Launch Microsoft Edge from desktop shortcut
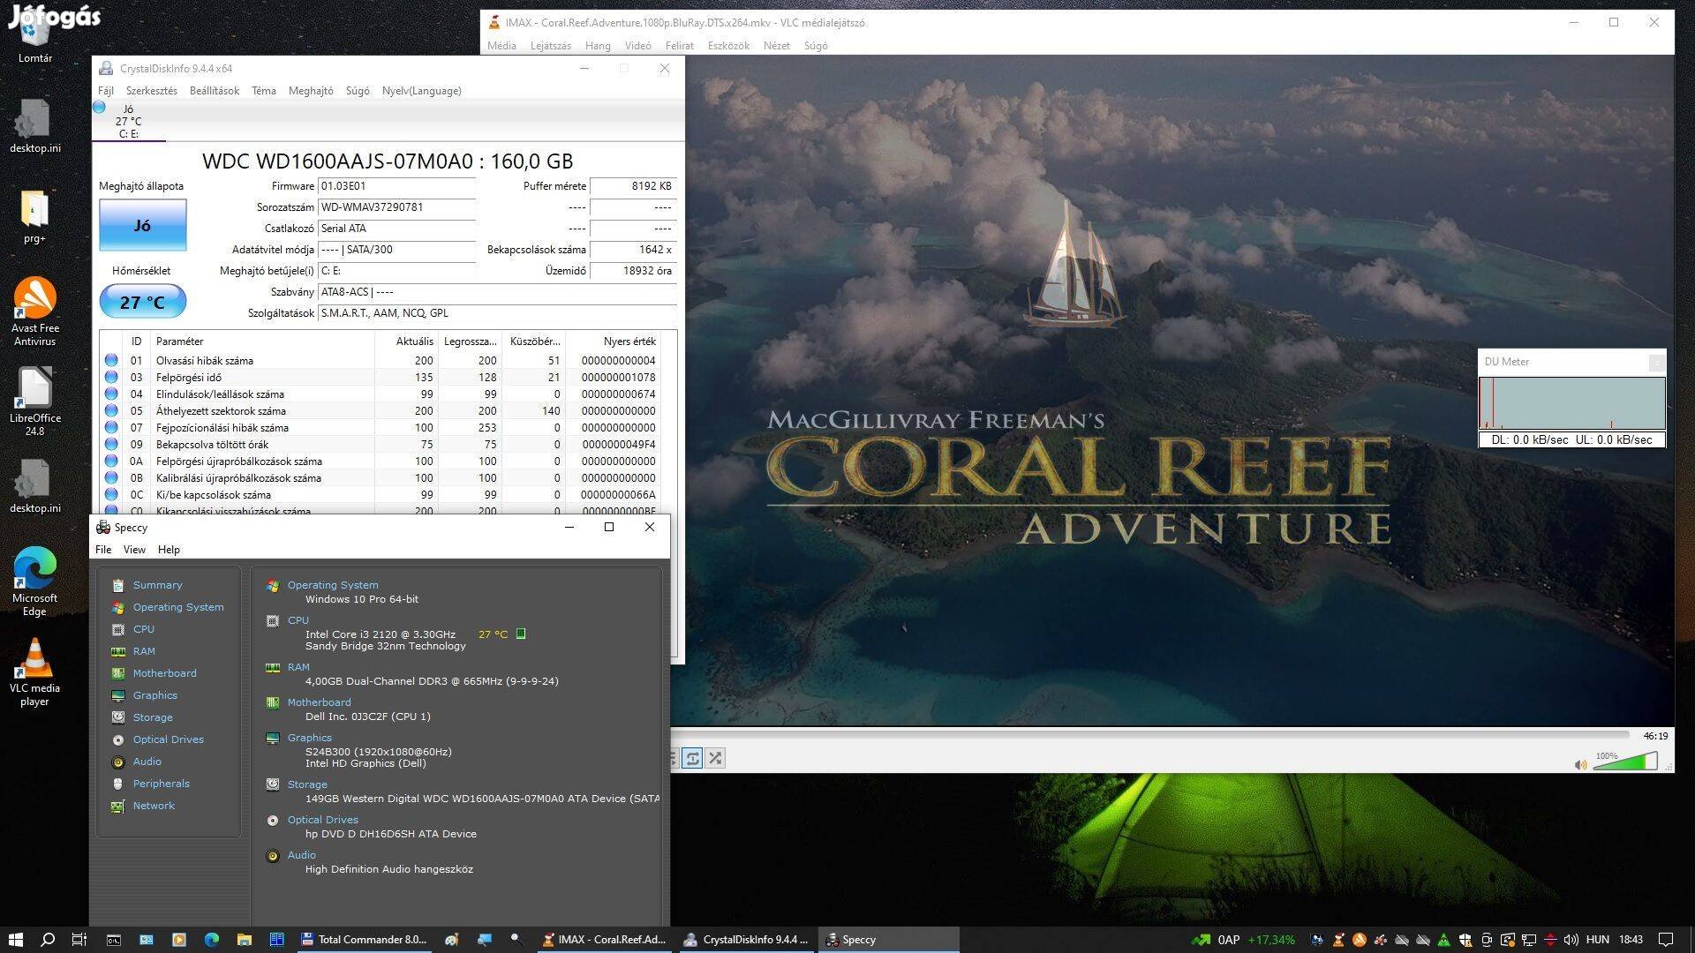 tap(34, 581)
